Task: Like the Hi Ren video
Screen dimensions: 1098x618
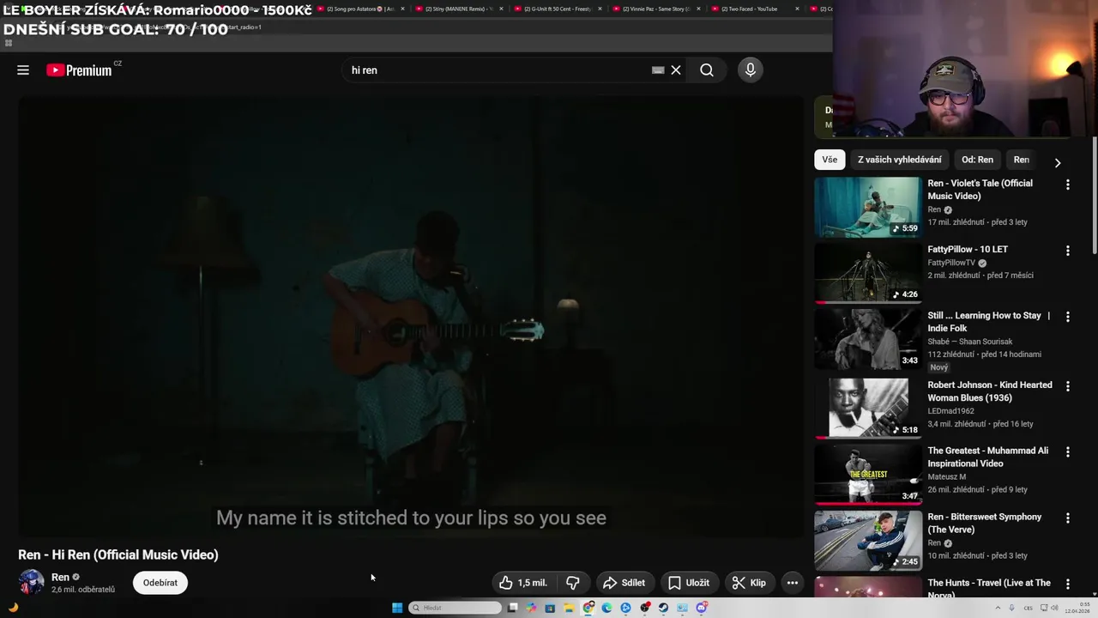Action: [523, 583]
